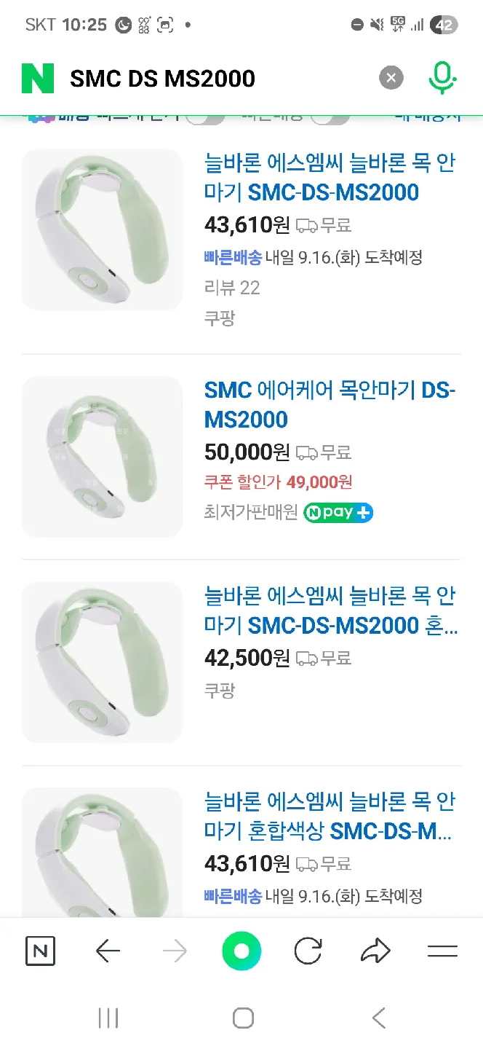Open Naver home from bottom N icon
Image resolution: width=483 pixels, height=1049 pixels.
(x=40, y=951)
